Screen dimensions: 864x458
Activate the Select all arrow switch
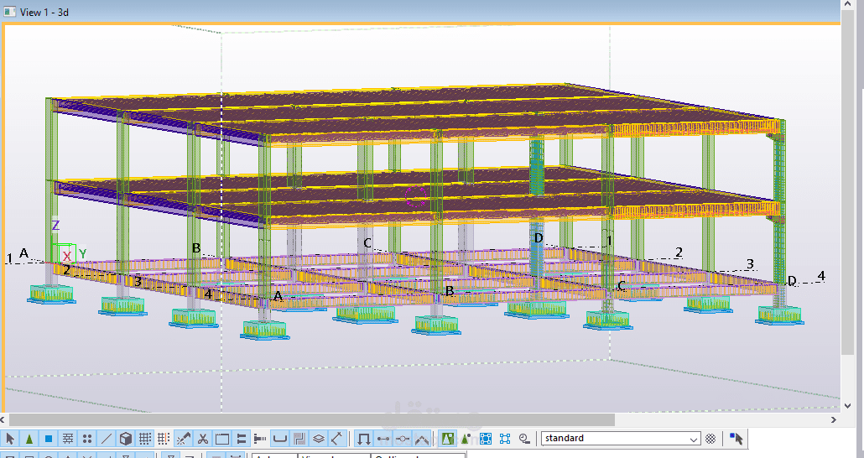pyautogui.click(x=10, y=439)
